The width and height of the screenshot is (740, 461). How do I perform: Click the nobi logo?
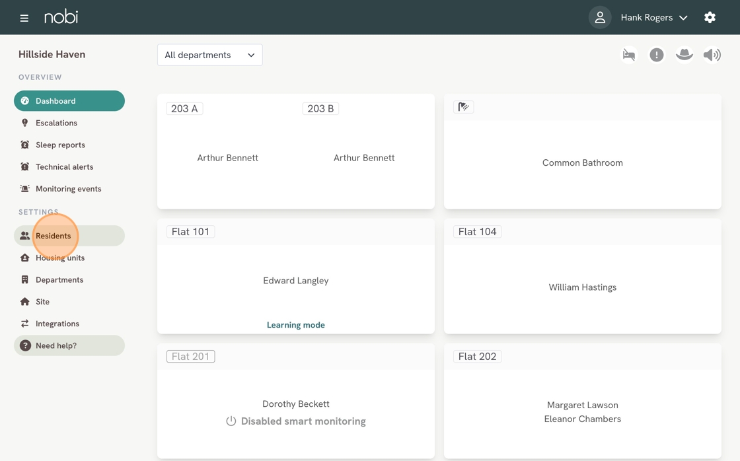tap(61, 17)
